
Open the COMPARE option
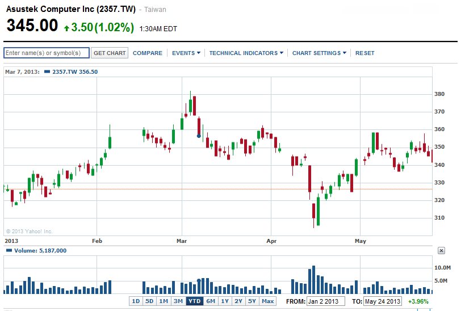[148, 53]
